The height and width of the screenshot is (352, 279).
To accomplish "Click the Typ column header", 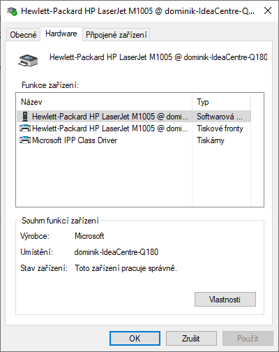I will click(222, 102).
